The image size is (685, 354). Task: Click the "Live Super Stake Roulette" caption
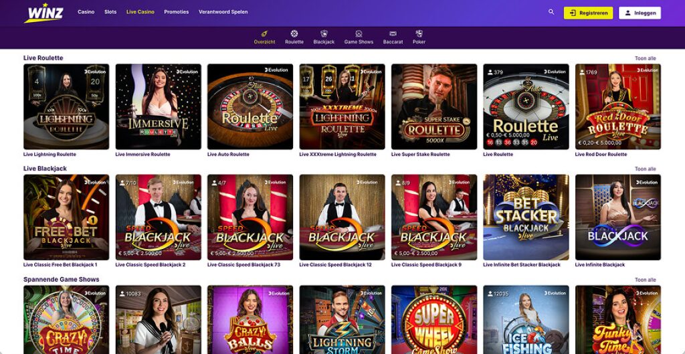[x=421, y=155]
